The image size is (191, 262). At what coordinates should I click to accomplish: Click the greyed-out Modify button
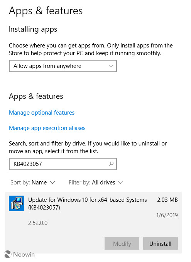(122, 243)
